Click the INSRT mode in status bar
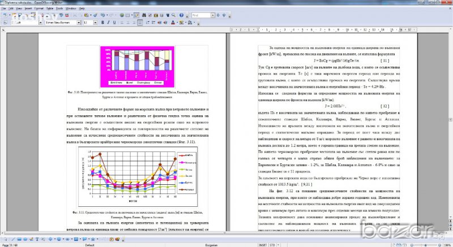The width and height of the screenshot is (453, 247). pyautogui.click(x=262, y=244)
